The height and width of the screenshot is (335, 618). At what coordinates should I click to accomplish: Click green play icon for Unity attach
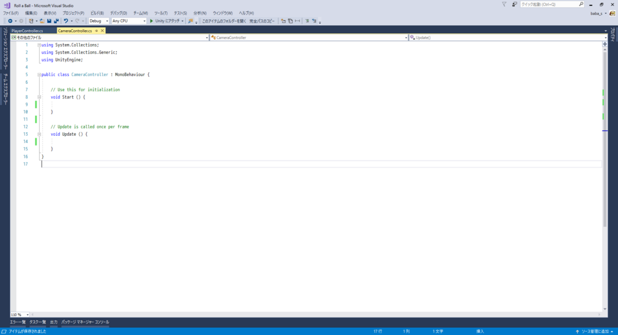[151, 21]
